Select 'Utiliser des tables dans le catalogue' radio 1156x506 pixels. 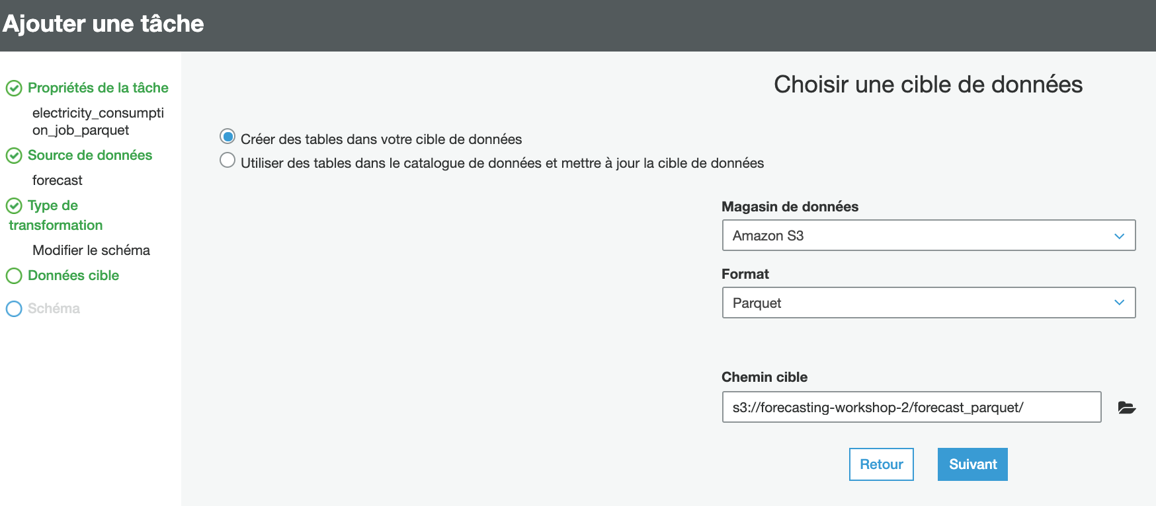coord(227,161)
